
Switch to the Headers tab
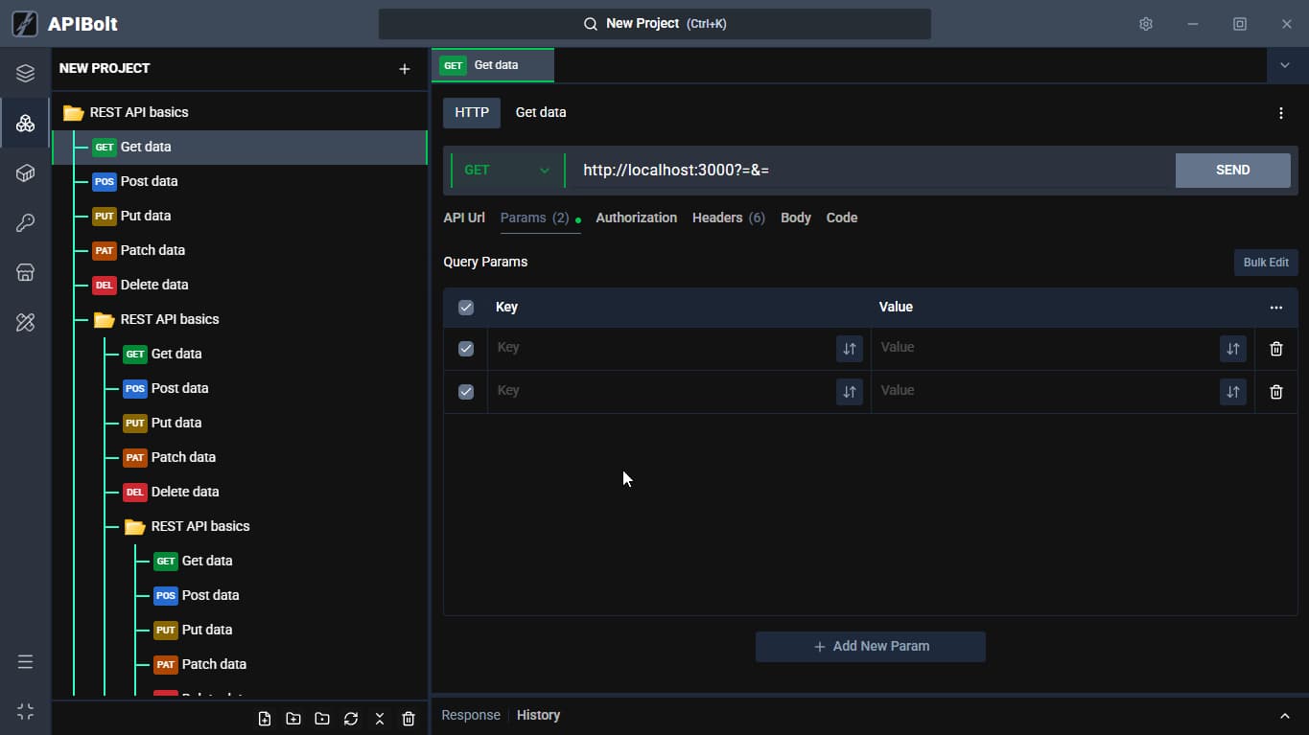pyautogui.click(x=729, y=218)
